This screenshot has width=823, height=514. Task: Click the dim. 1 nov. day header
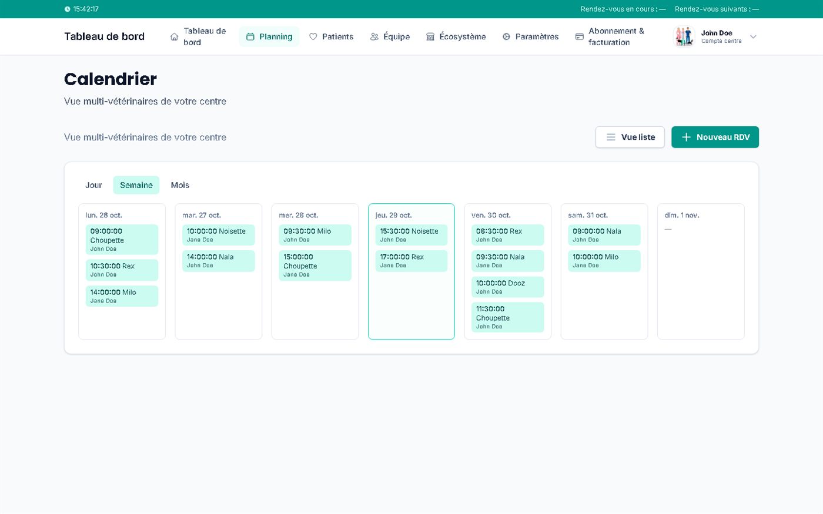pos(682,216)
